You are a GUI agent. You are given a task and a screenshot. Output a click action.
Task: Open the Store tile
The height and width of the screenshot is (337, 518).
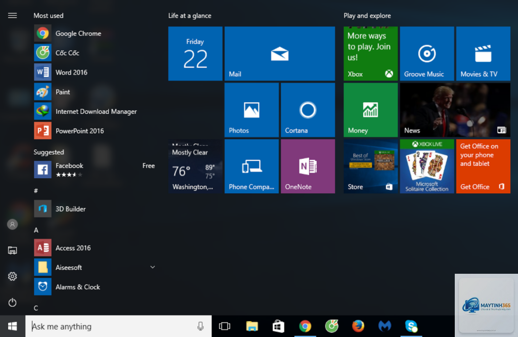[371, 166]
